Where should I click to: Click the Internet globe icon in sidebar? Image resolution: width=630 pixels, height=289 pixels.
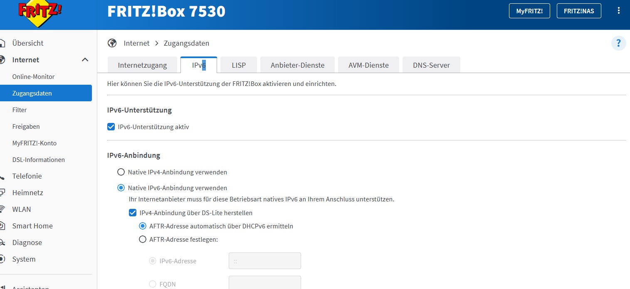click(x=2, y=60)
